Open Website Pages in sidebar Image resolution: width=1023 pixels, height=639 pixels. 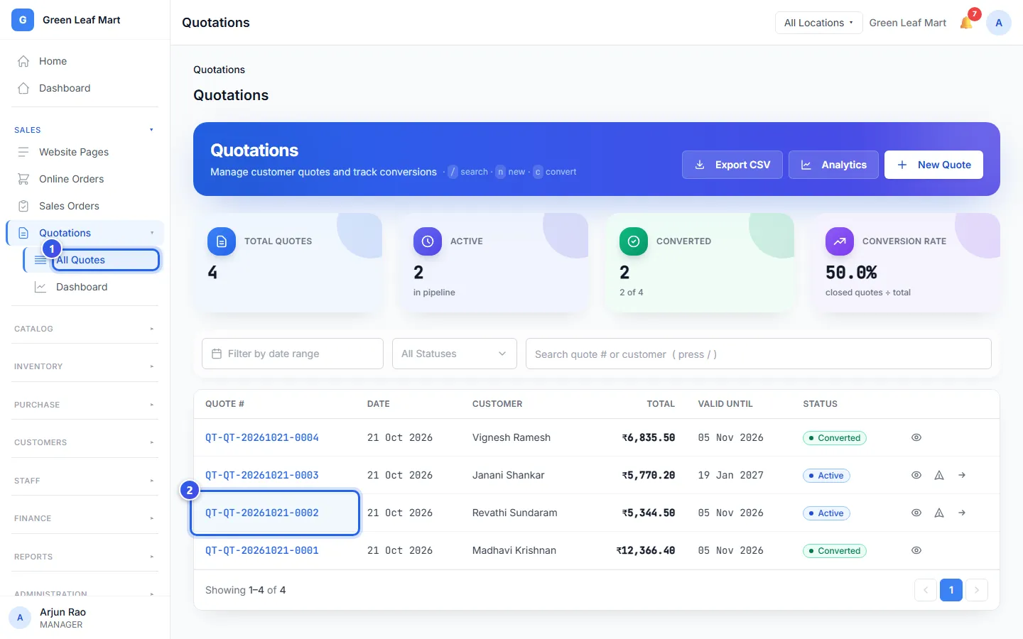pos(85,152)
